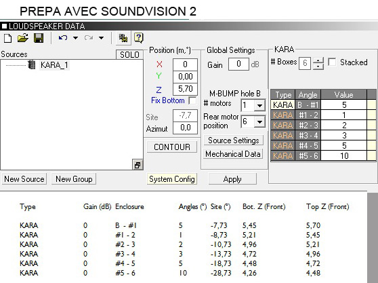Click the Undo arrow icon

pos(63,38)
